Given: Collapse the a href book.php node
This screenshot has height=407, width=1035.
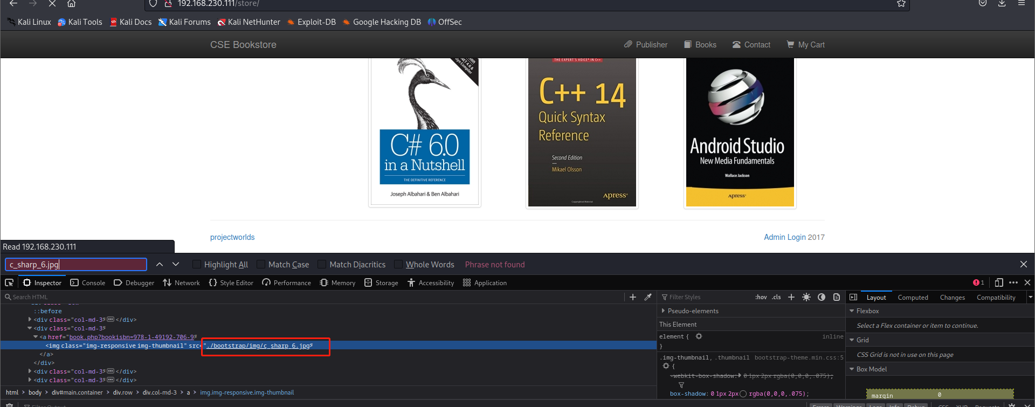Looking at the screenshot, I should coord(36,336).
